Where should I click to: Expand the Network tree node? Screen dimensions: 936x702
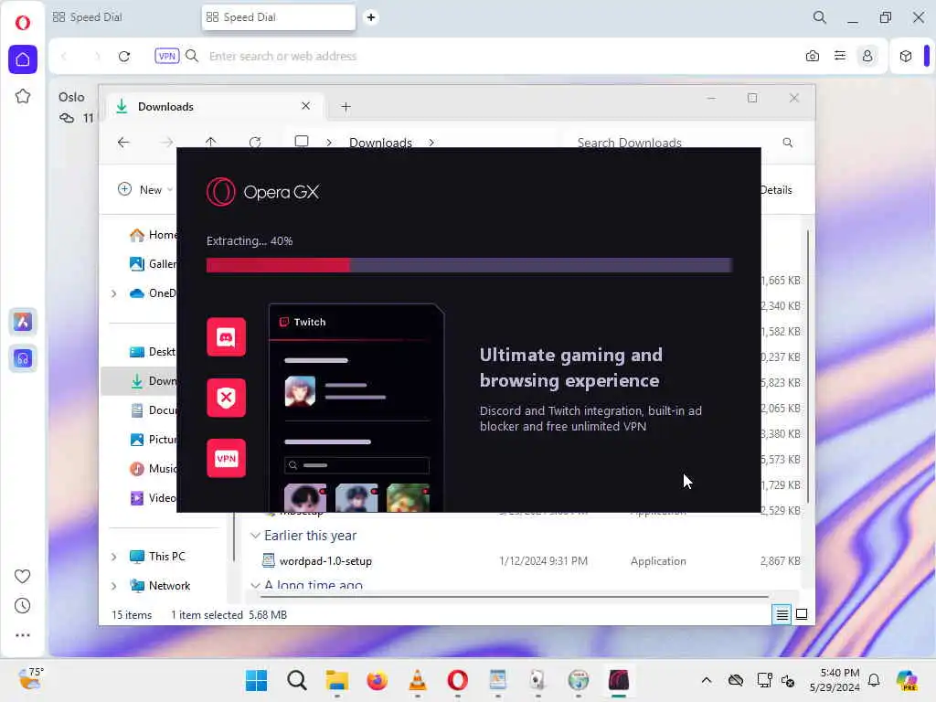pyautogui.click(x=113, y=586)
